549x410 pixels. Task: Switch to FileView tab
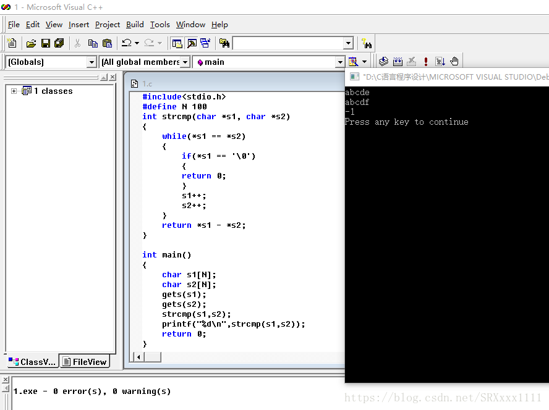84,362
